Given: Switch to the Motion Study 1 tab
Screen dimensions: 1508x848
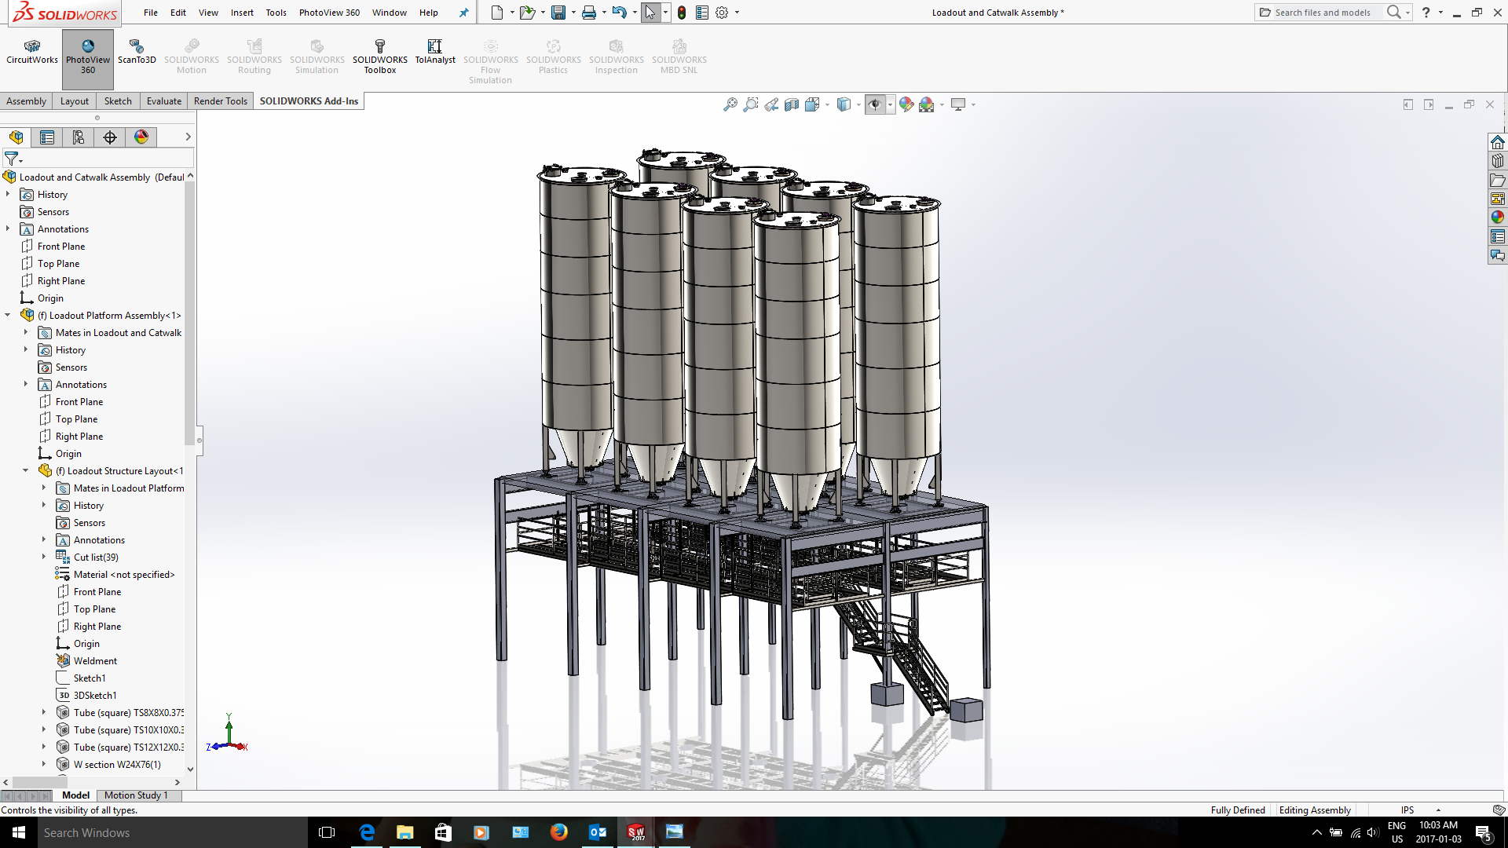Looking at the screenshot, I should click(136, 795).
